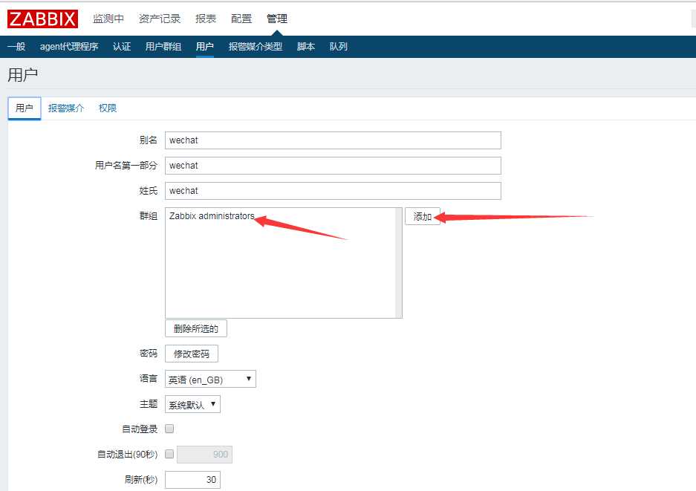This screenshot has width=696, height=491.
Task: Open the 监测中 top menu
Action: [108, 19]
